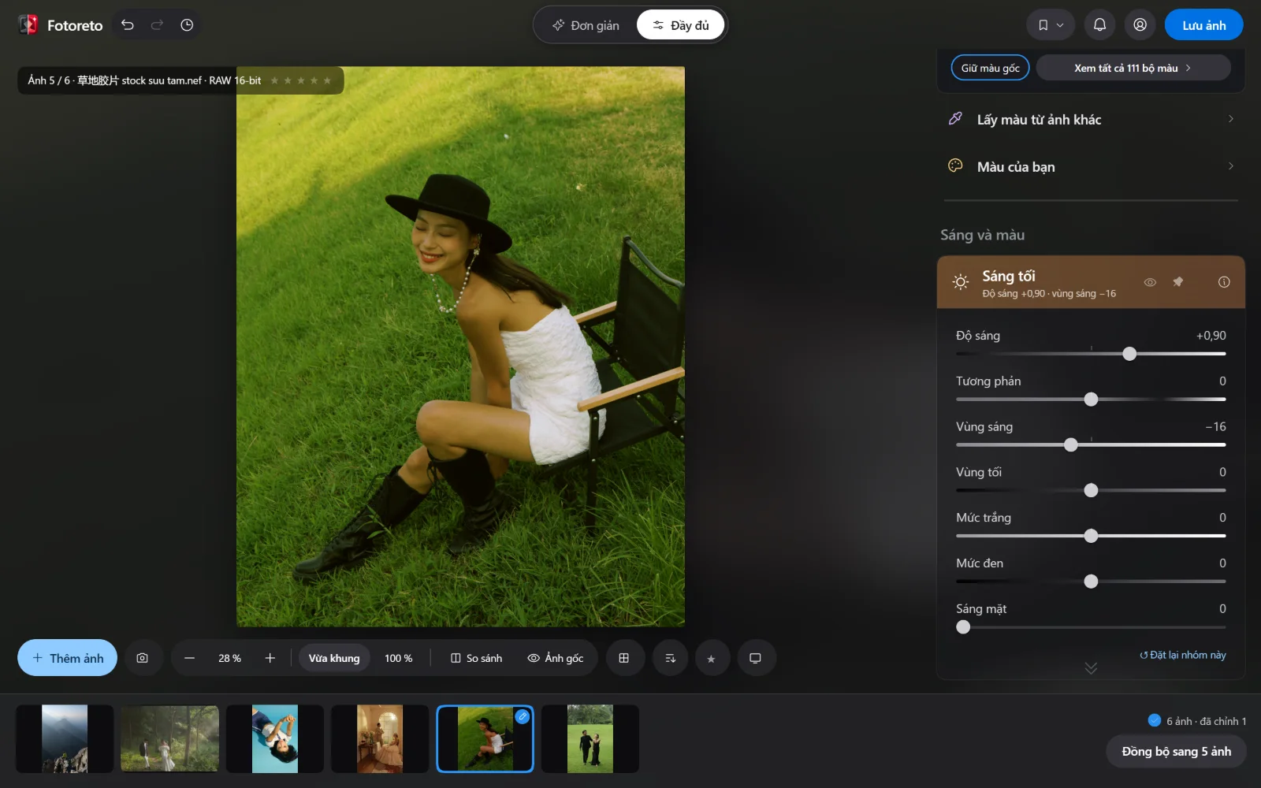Image resolution: width=1261 pixels, height=788 pixels.
Task: Click the star rating toolbar icon
Action: (x=711, y=658)
